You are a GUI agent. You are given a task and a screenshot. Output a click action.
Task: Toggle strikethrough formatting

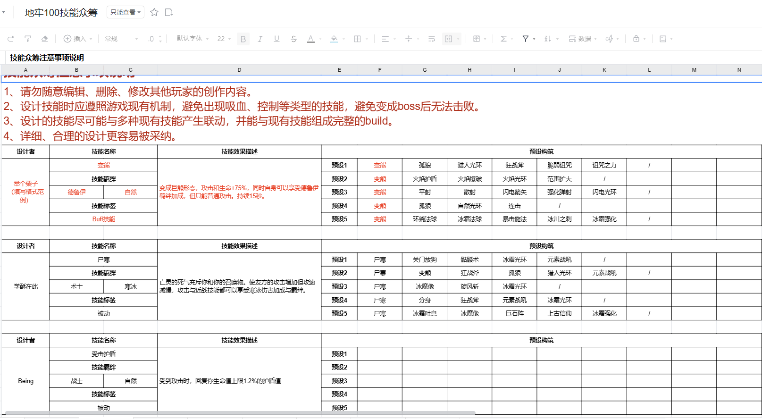pyautogui.click(x=293, y=39)
